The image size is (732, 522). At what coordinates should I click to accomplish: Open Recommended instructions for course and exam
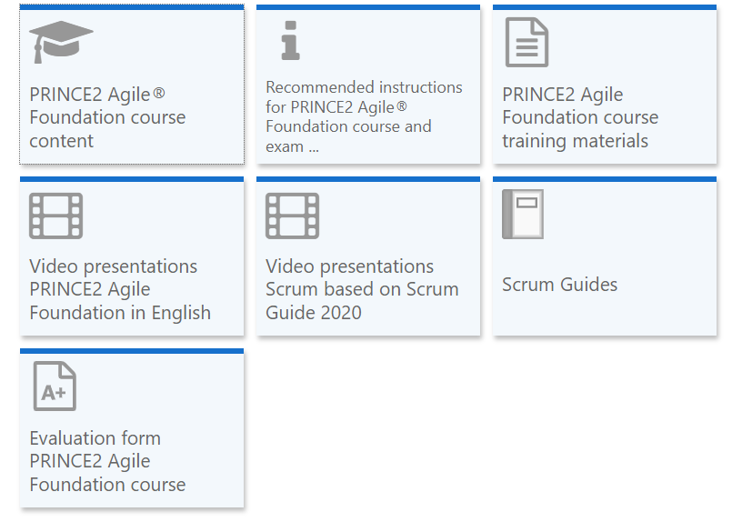(x=364, y=116)
